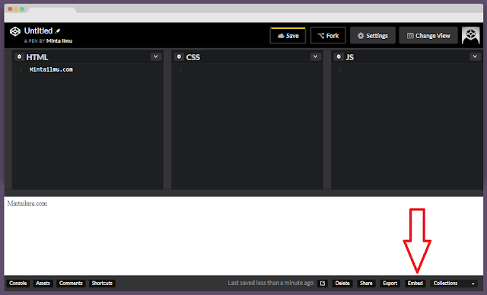Open the Comments panel

click(71, 283)
